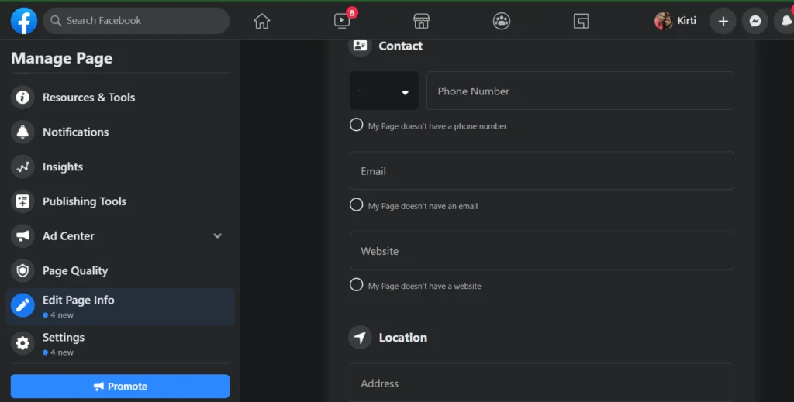Open Publishing Tools in the sidebar
794x402 pixels.
tap(84, 201)
